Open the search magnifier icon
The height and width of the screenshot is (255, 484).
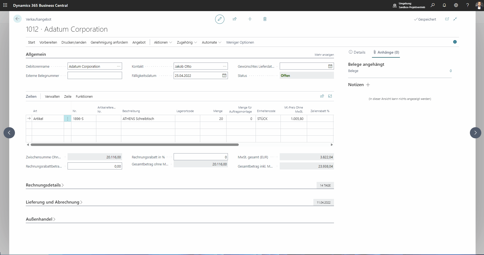coord(433,5)
